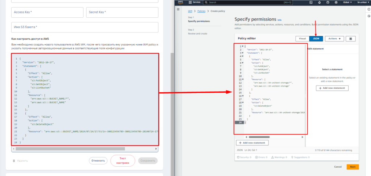Toggle the hamburger side navigation menu
371x176 pixels.
178,9
